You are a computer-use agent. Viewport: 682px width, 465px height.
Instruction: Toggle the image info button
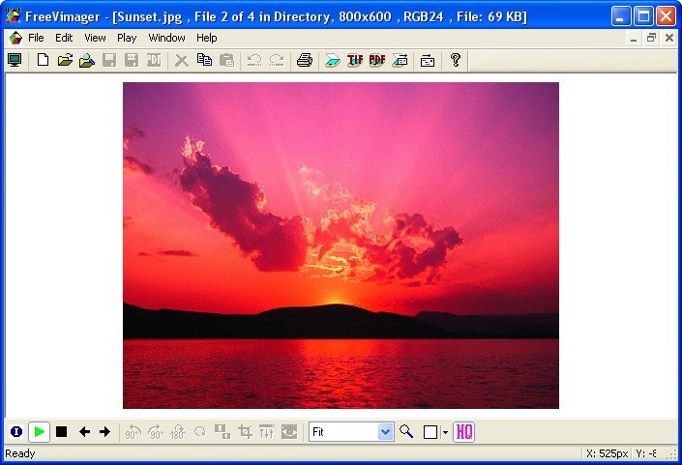click(16, 432)
